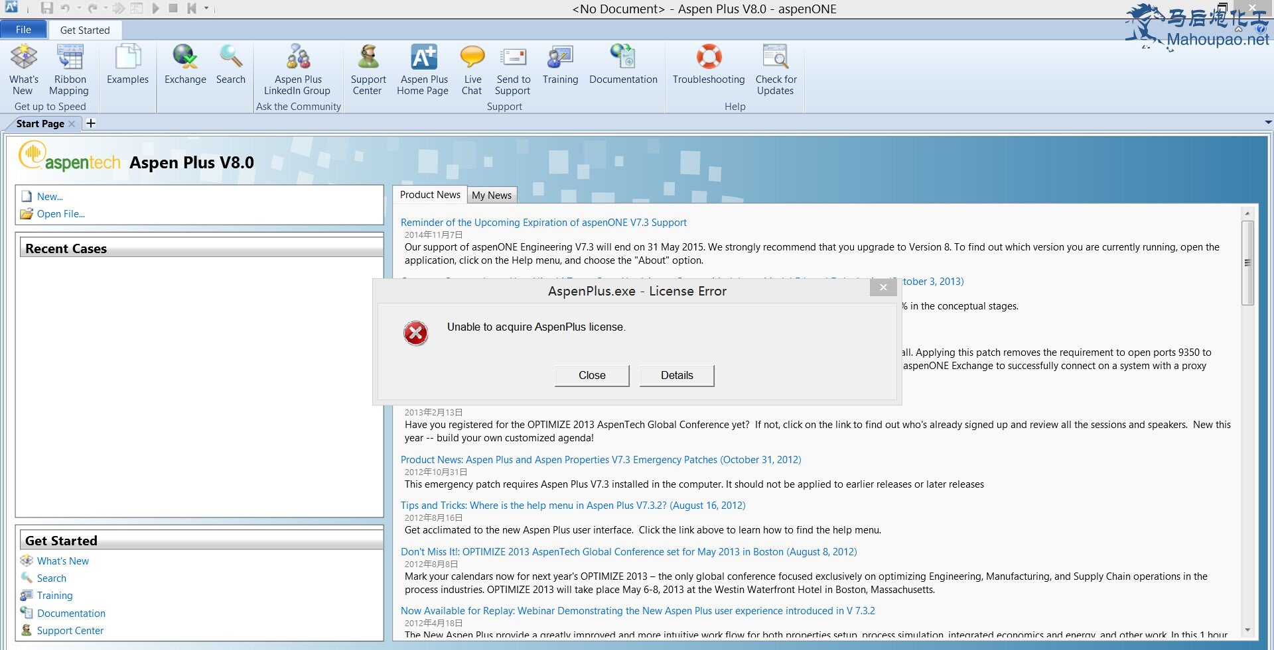Open What's New in the ribbon
1274x650 pixels.
pos(24,70)
